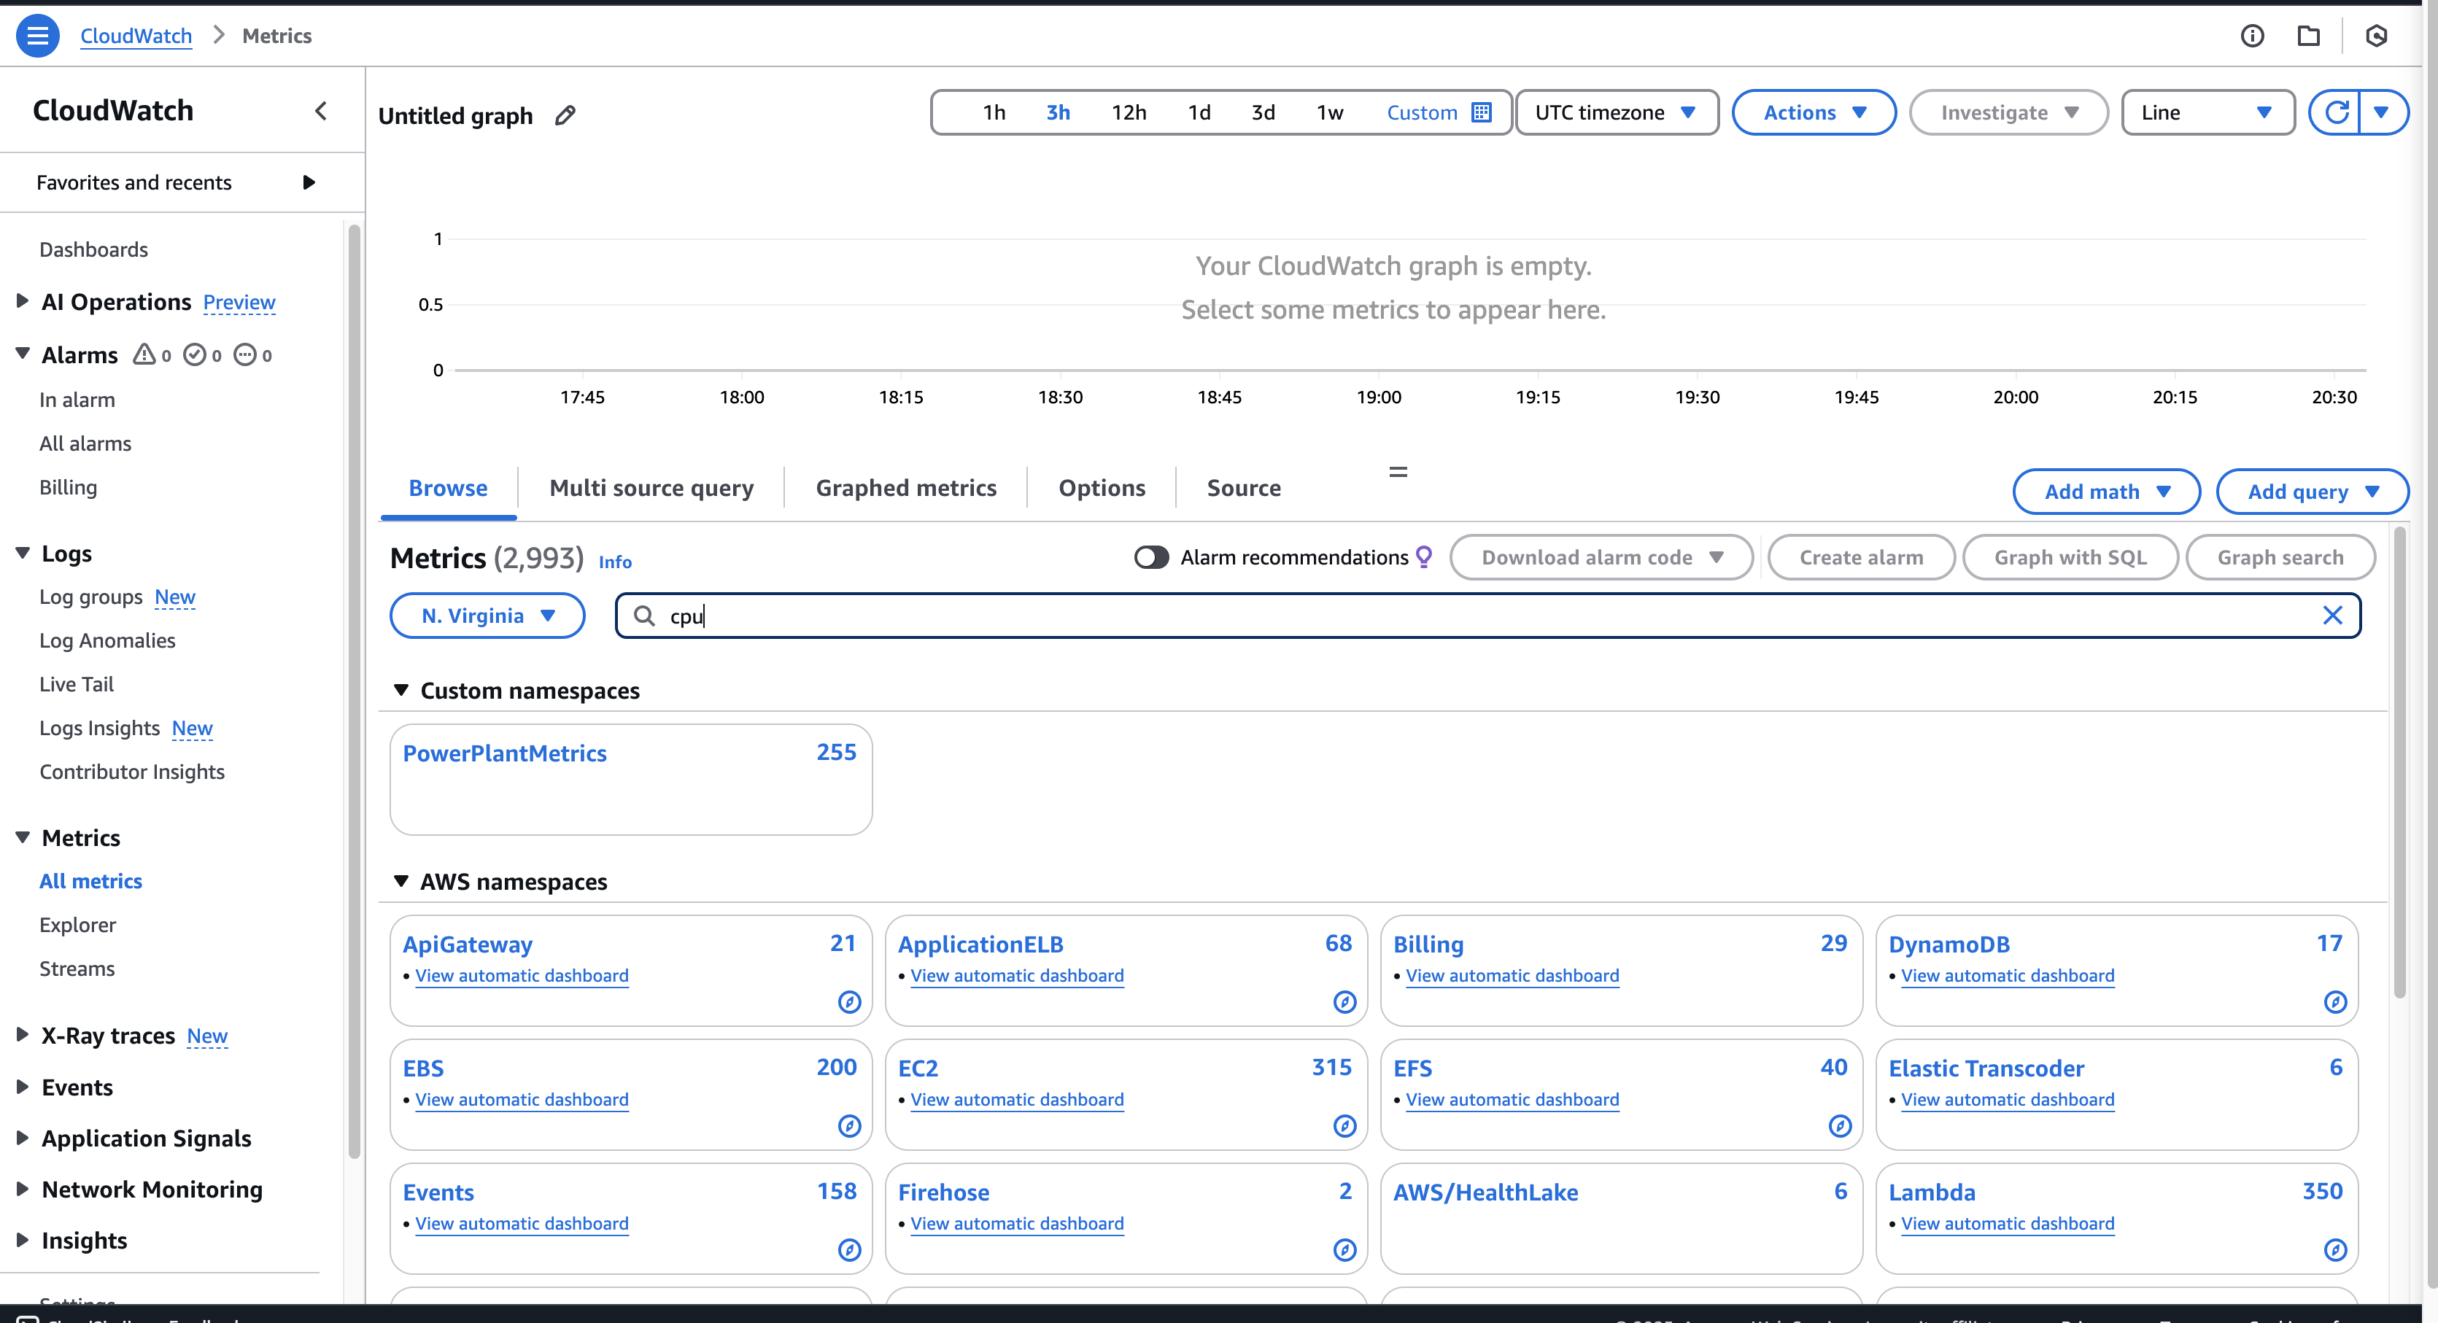Open the custom time range calendar icon
The height and width of the screenshot is (1323, 2438).
point(1482,112)
